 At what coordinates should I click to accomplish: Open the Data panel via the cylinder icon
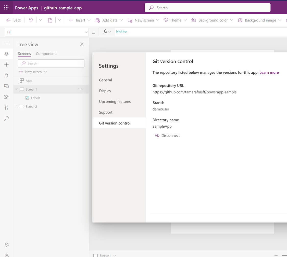click(x=6, y=75)
